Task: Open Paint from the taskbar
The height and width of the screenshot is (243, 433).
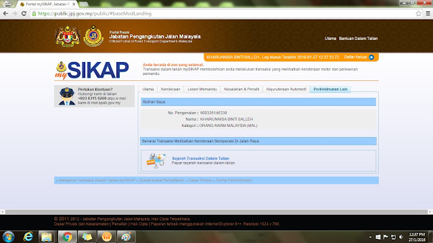Action: point(127,237)
